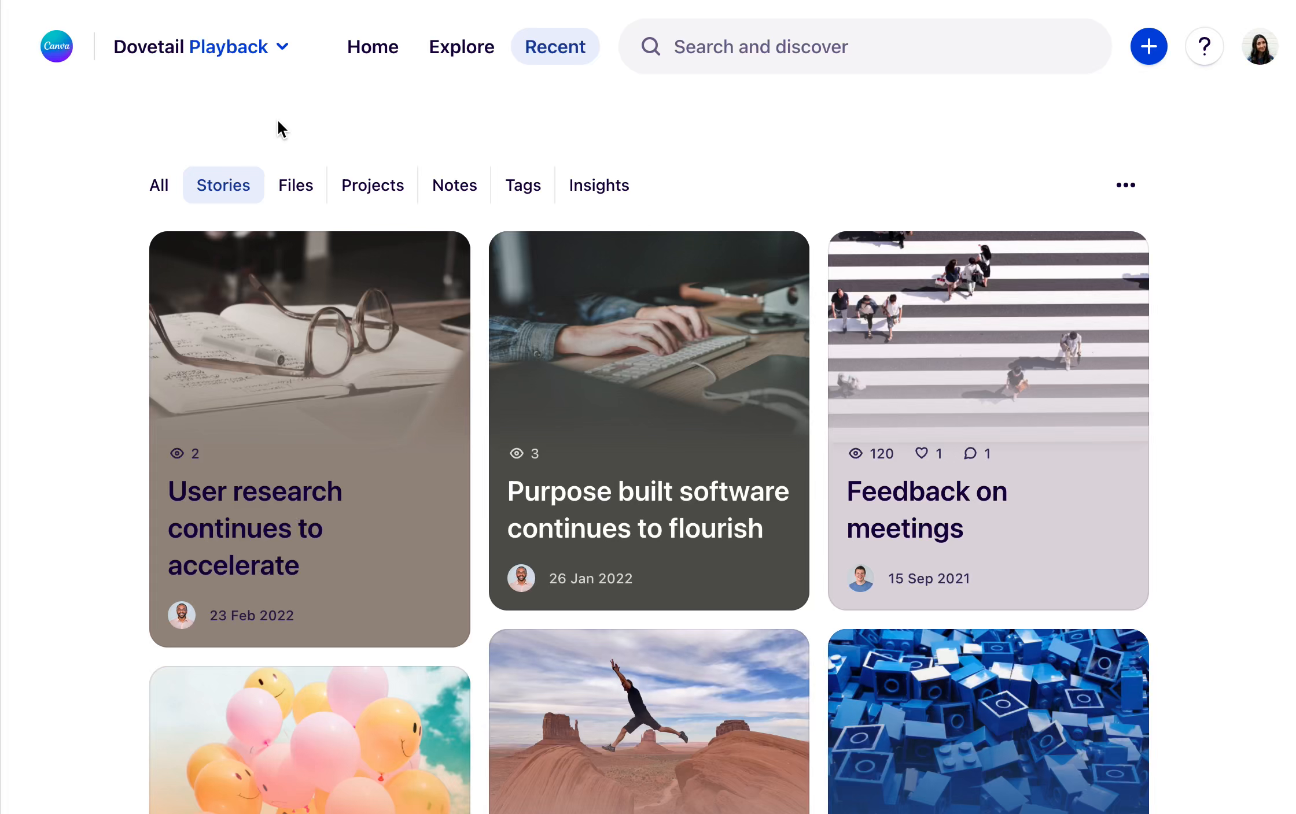Click the '15 Sep 2021' date

[929, 579]
